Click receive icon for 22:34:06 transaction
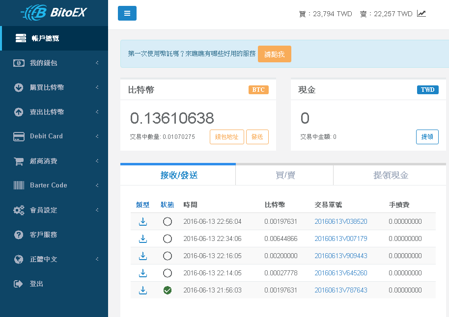The height and width of the screenshot is (317, 449). coord(143,238)
